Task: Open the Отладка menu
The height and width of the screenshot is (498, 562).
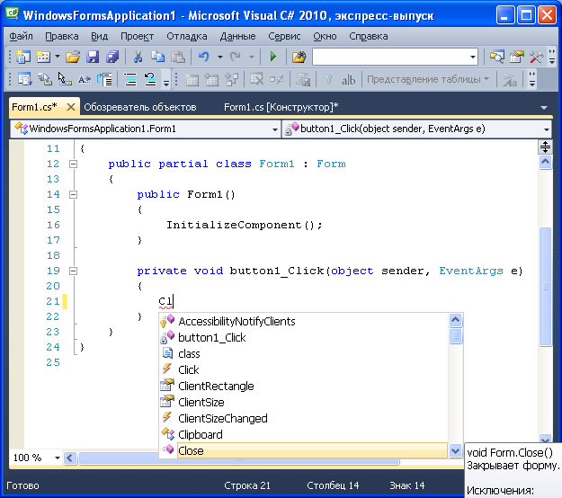Action: coord(187,36)
